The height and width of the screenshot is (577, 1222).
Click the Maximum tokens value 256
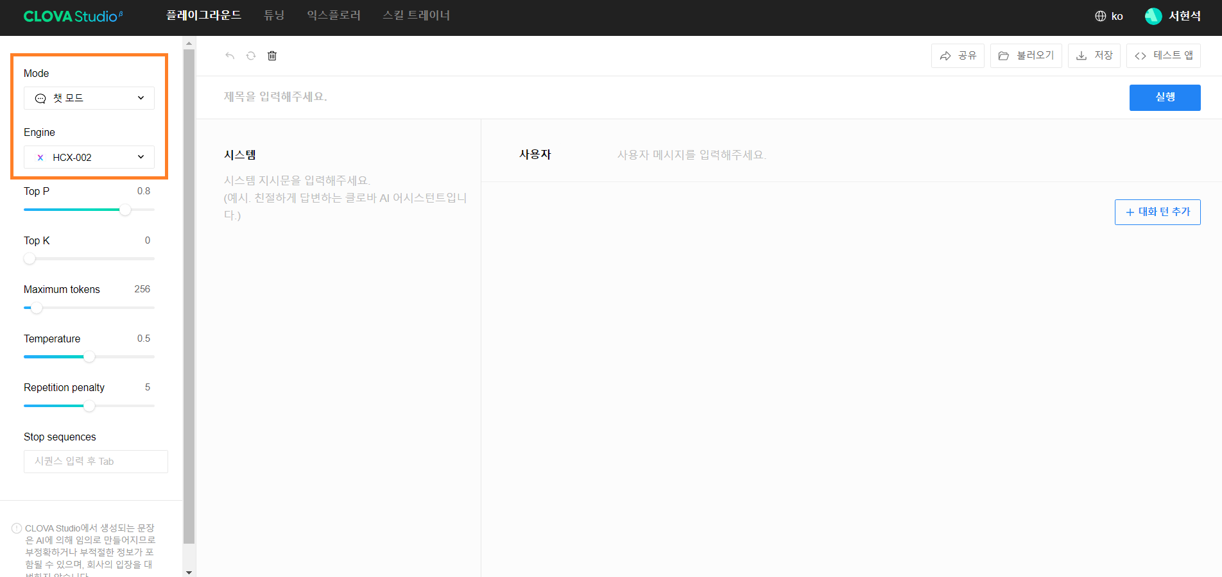point(142,289)
